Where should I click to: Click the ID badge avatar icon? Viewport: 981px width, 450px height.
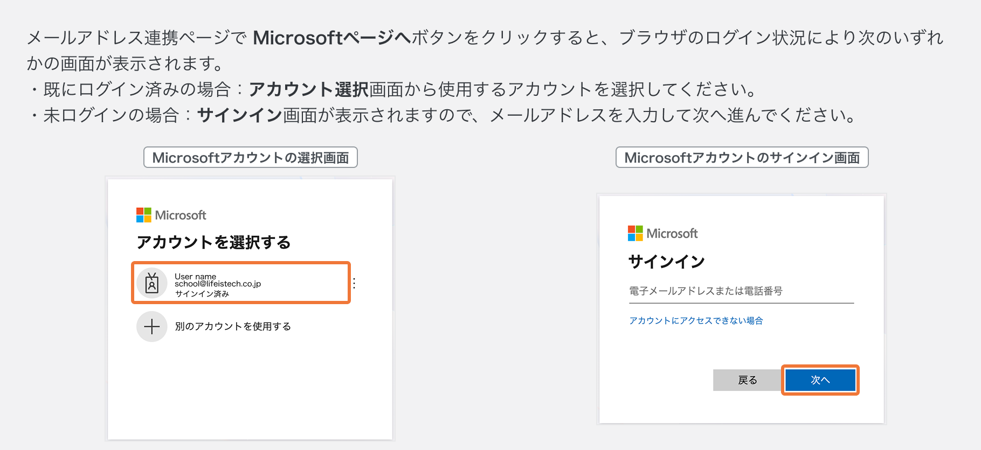coord(152,283)
